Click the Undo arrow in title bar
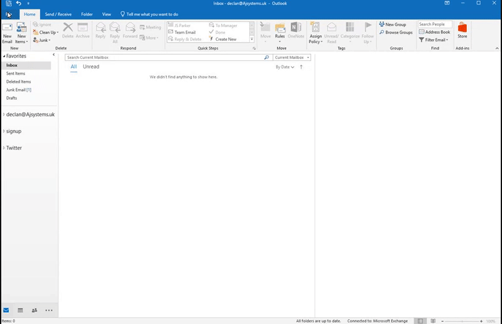502x324 pixels. pyautogui.click(x=19, y=3)
